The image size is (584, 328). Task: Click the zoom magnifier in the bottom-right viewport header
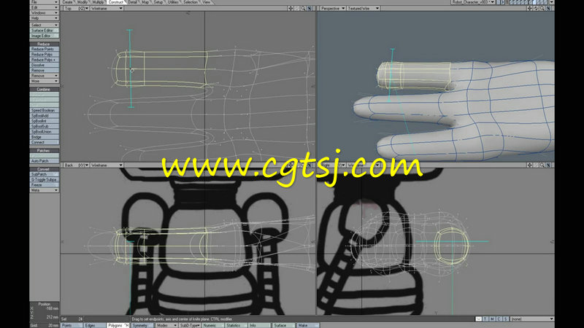tap(542, 165)
